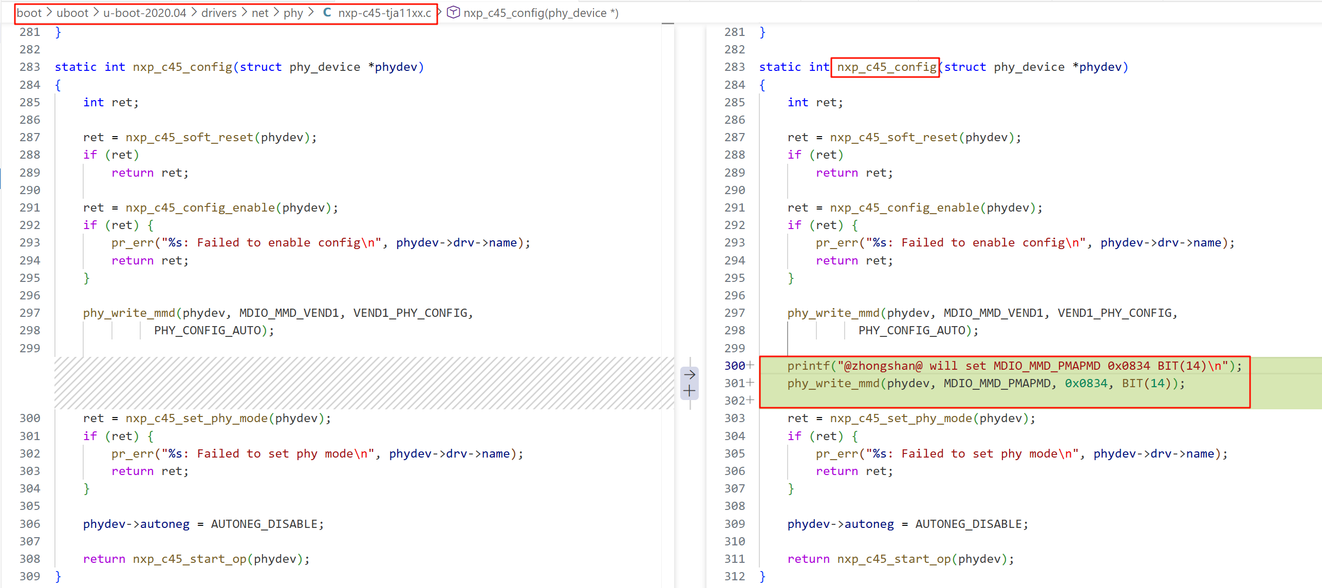Screen dimensions: 1322x588
Task: Click the plus marker beside line 302
Action: tap(751, 400)
